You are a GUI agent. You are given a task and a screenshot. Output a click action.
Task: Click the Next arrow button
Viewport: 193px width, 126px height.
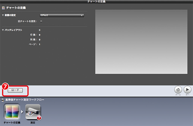tap(187, 90)
